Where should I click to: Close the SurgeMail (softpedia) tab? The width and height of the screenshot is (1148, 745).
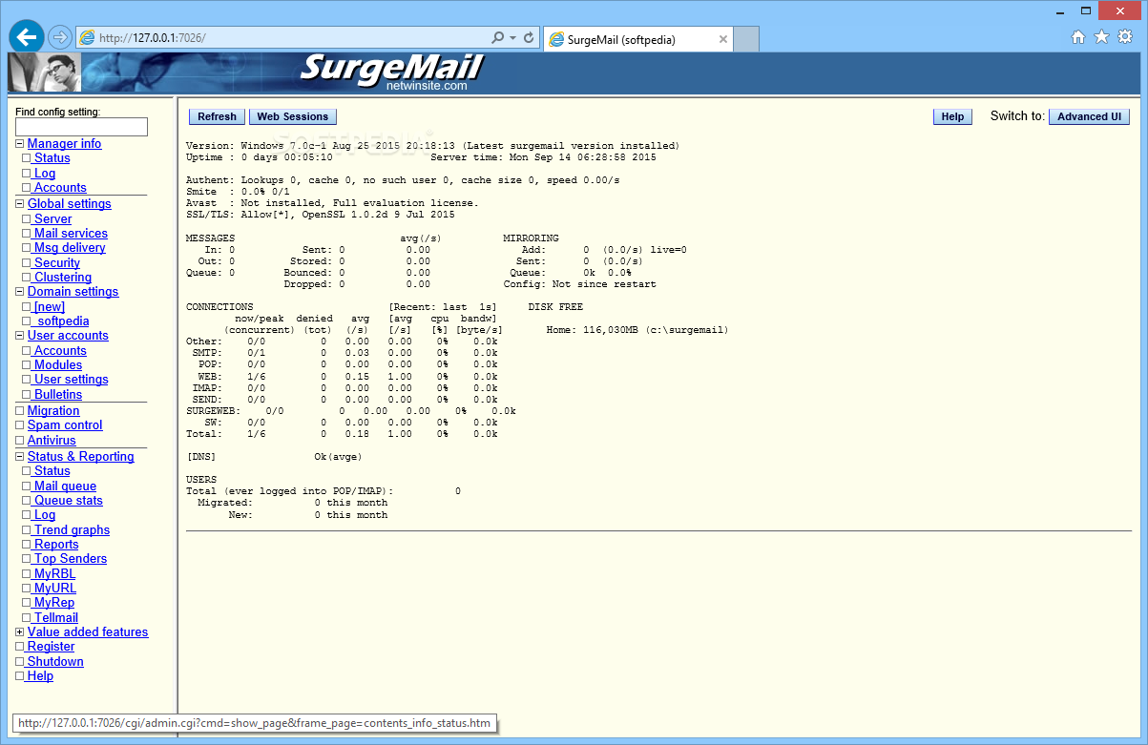click(x=722, y=39)
